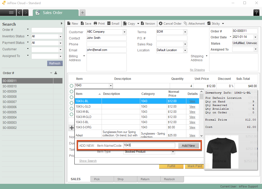The height and width of the screenshot is (189, 262).
Task: Select order SO-000010 in the list
Action: click(10, 86)
